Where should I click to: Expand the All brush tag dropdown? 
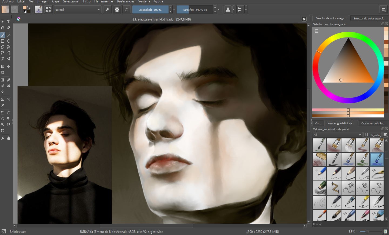point(337,135)
